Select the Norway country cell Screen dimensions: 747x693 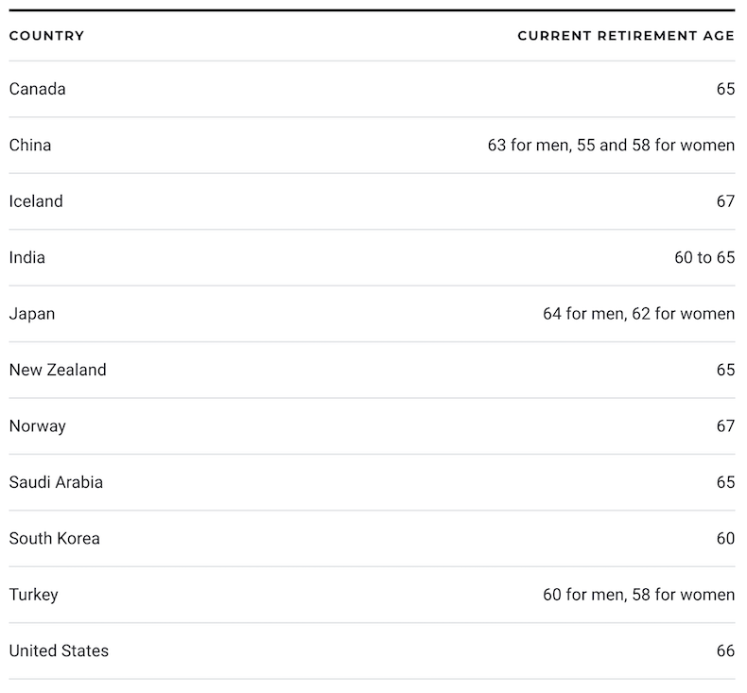(37, 426)
